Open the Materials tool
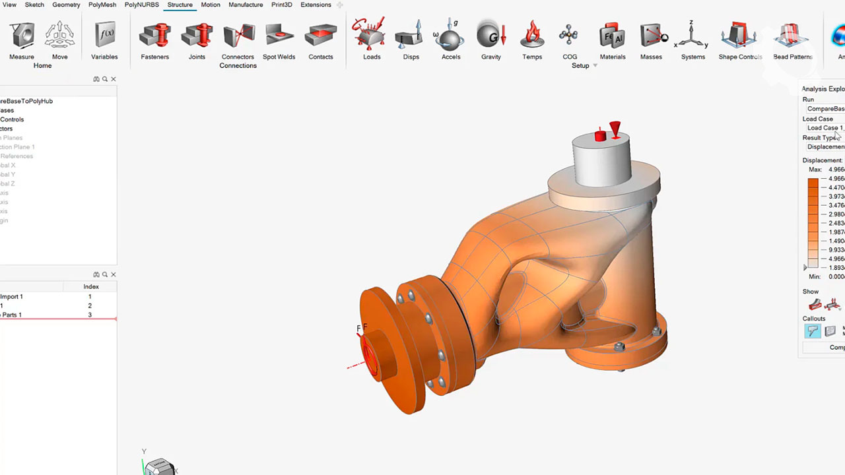 (x=612, y=36)
